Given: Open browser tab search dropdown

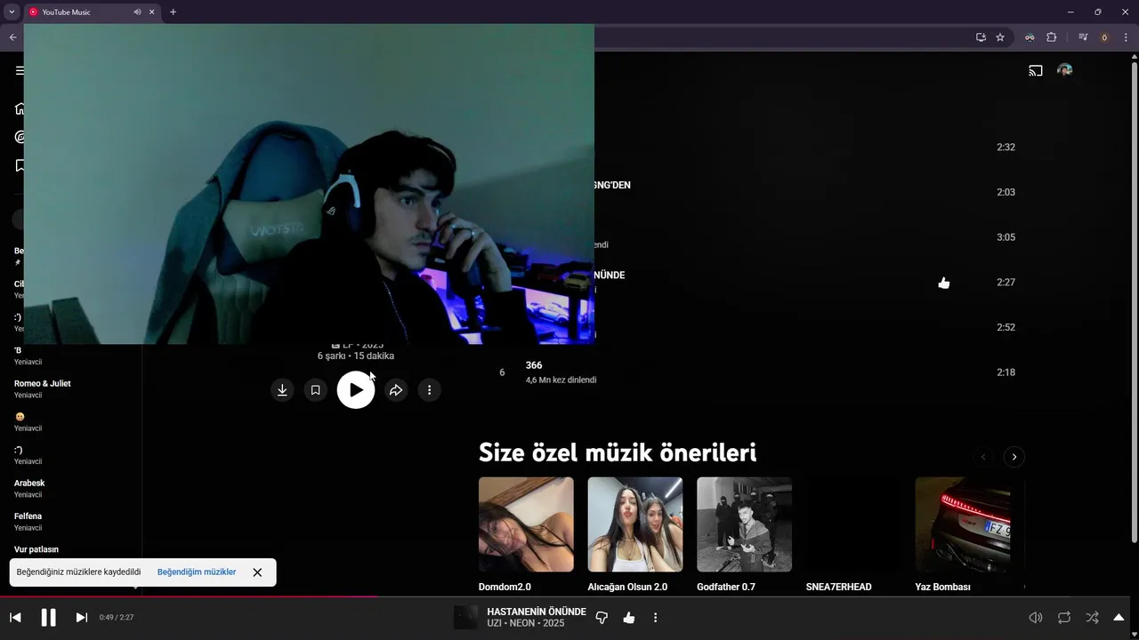Looking at the screenshot, I should tap(12, 12).
